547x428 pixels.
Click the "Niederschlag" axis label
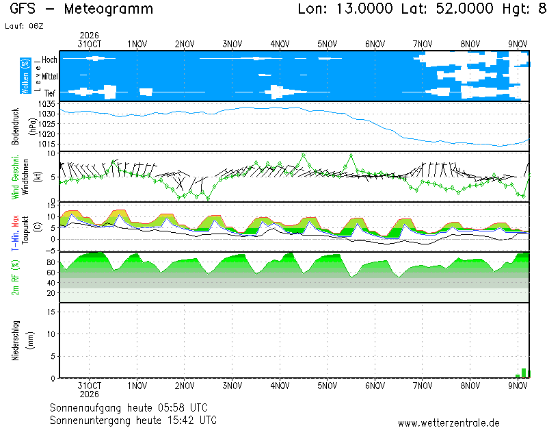click(x=15, y=340)
